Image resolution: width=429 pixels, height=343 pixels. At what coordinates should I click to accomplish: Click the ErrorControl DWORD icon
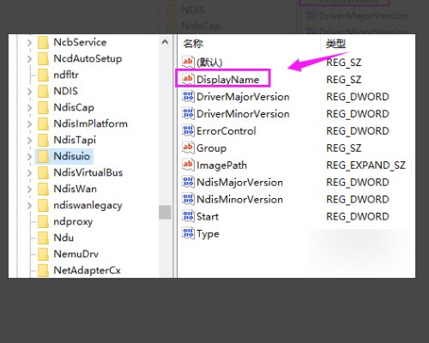pyautogui.click(x=188, y=130)
